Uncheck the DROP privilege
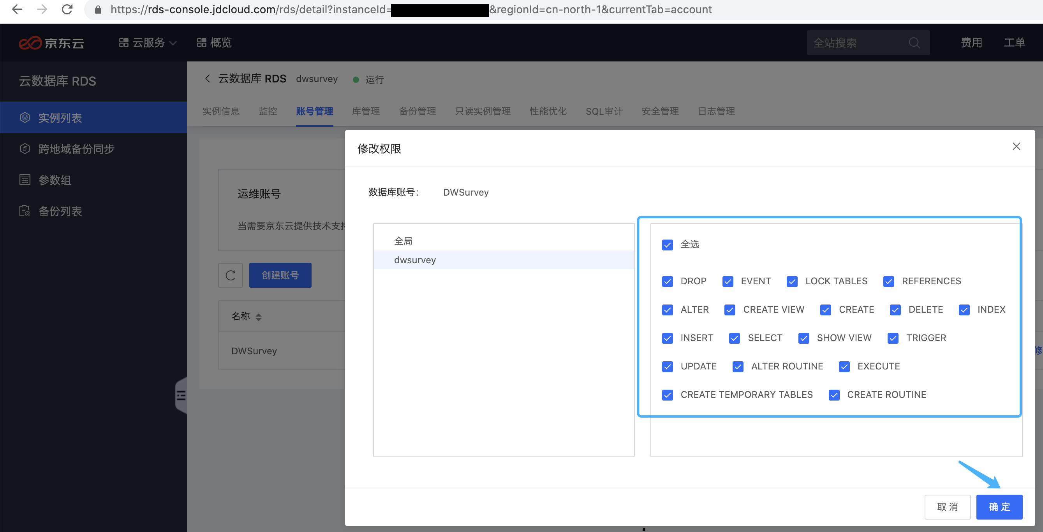The width and height of the screenshot is (1043, 532). point(667,282)
